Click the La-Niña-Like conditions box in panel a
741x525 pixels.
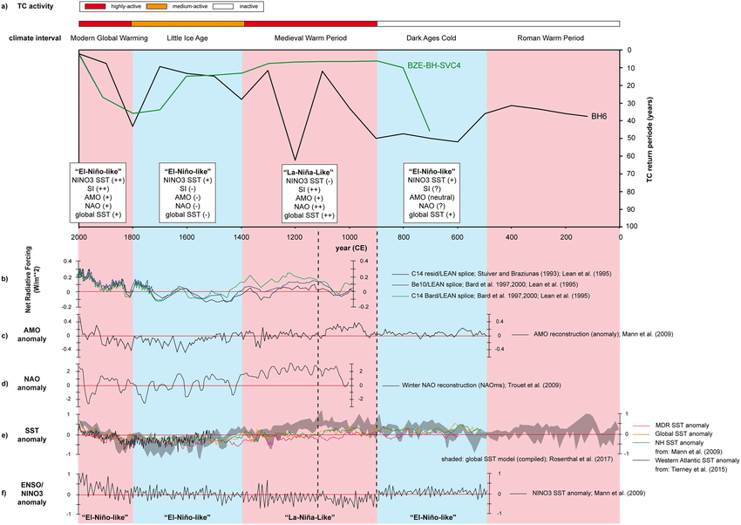(309, 194)
